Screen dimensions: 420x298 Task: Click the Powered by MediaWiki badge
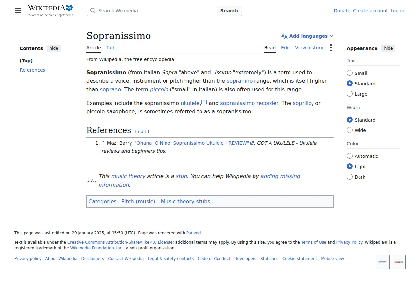click(398, 262)
